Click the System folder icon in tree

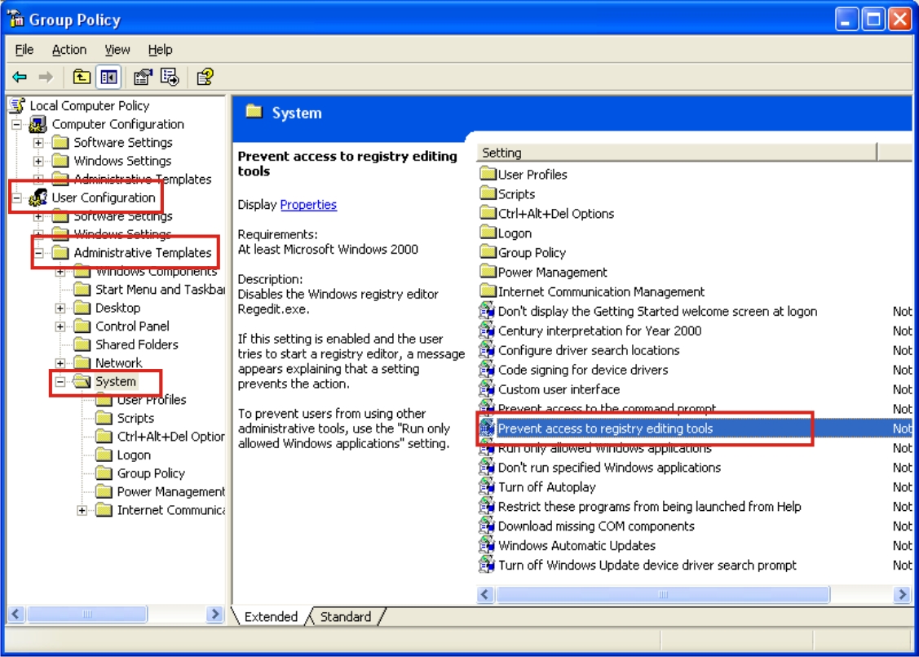[82, 382]
